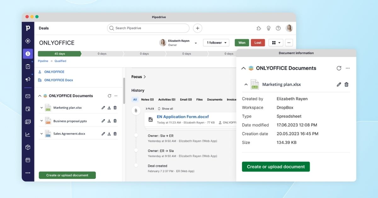The height and width of the screenshot is (198, 378).
Task: Open Insights chart icon in sidebar
Action: (28, 135)
